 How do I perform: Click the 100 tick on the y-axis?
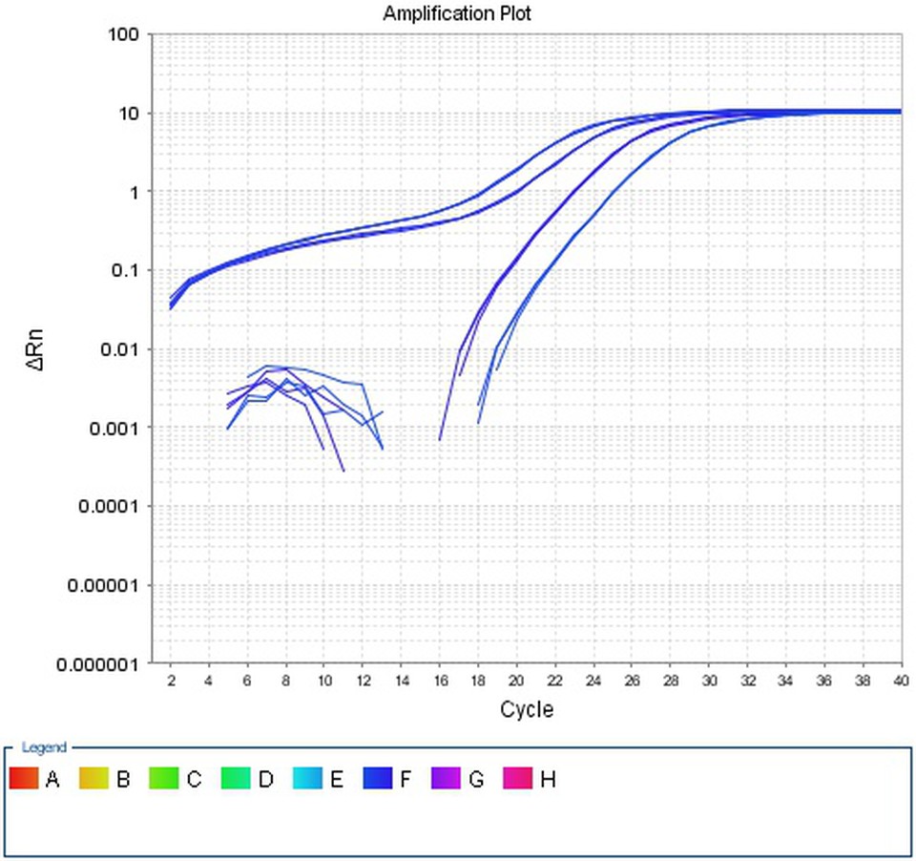tap(126, 34)
